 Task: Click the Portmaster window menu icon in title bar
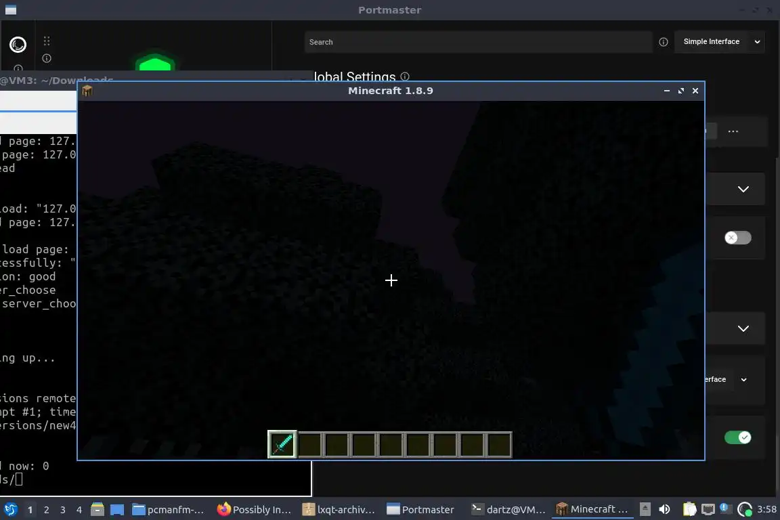coord(10,10)
